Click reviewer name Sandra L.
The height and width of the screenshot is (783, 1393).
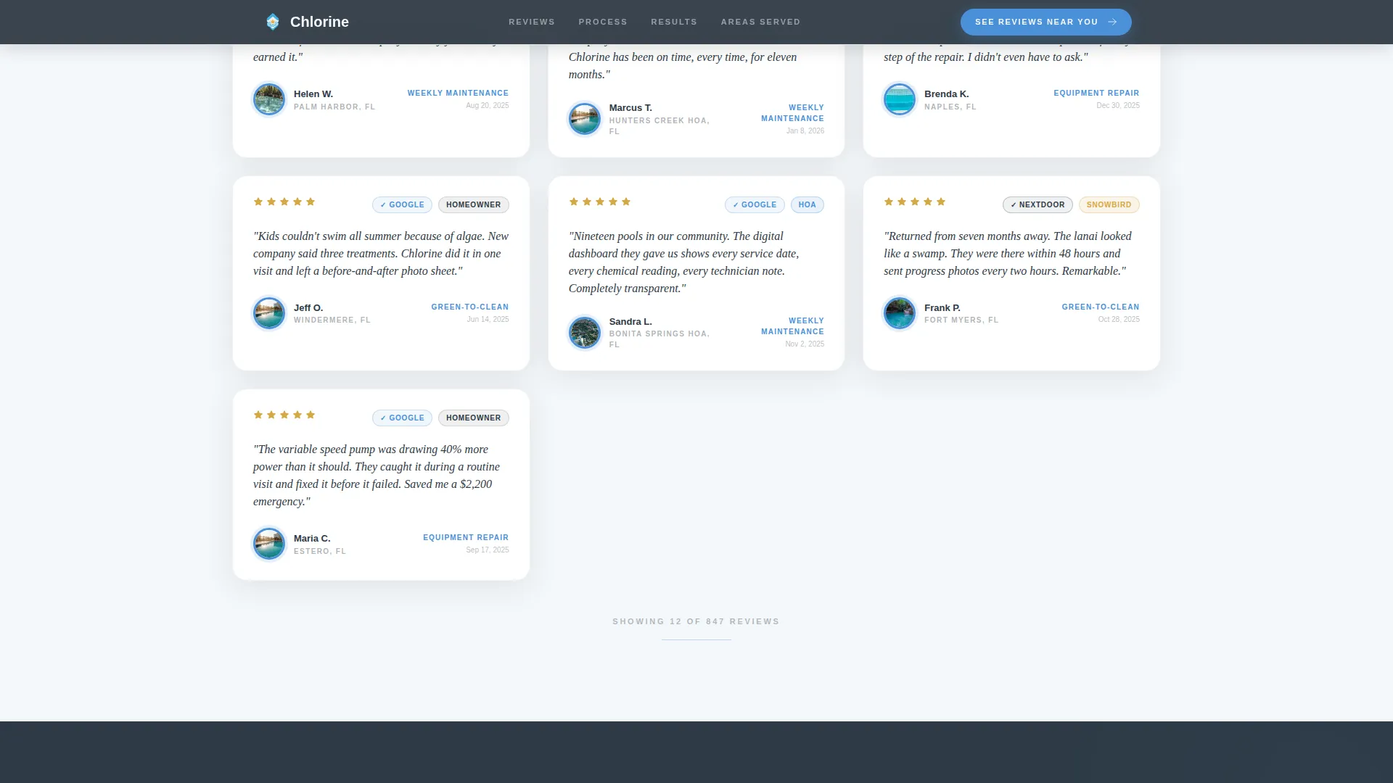click(630, 322)
